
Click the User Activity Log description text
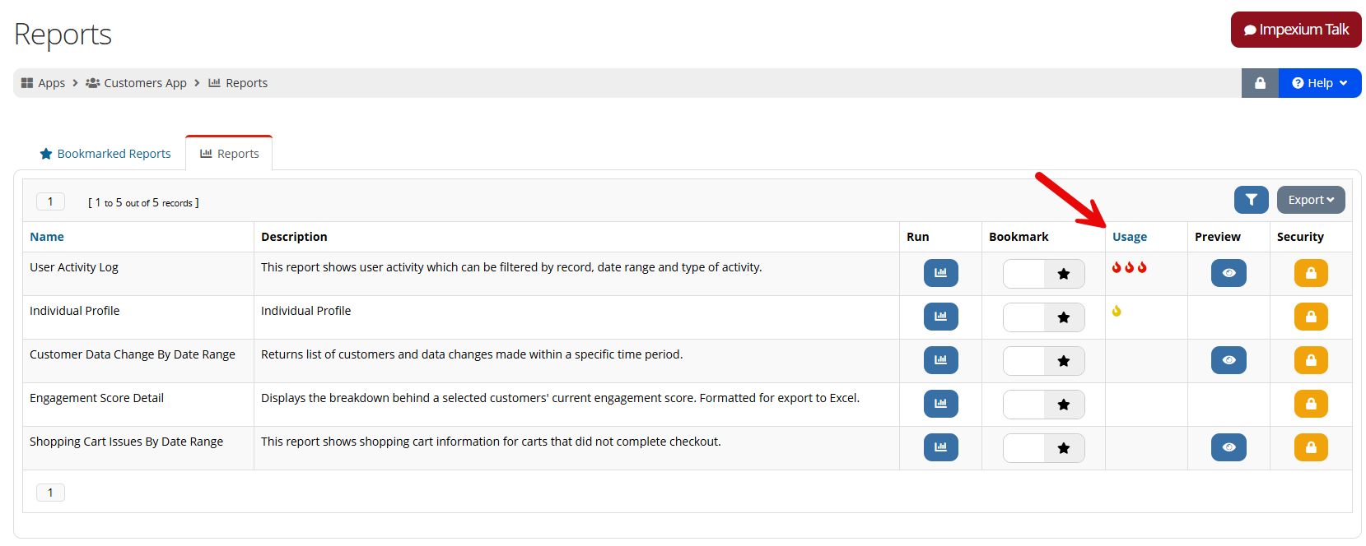(x=511, y=267)
